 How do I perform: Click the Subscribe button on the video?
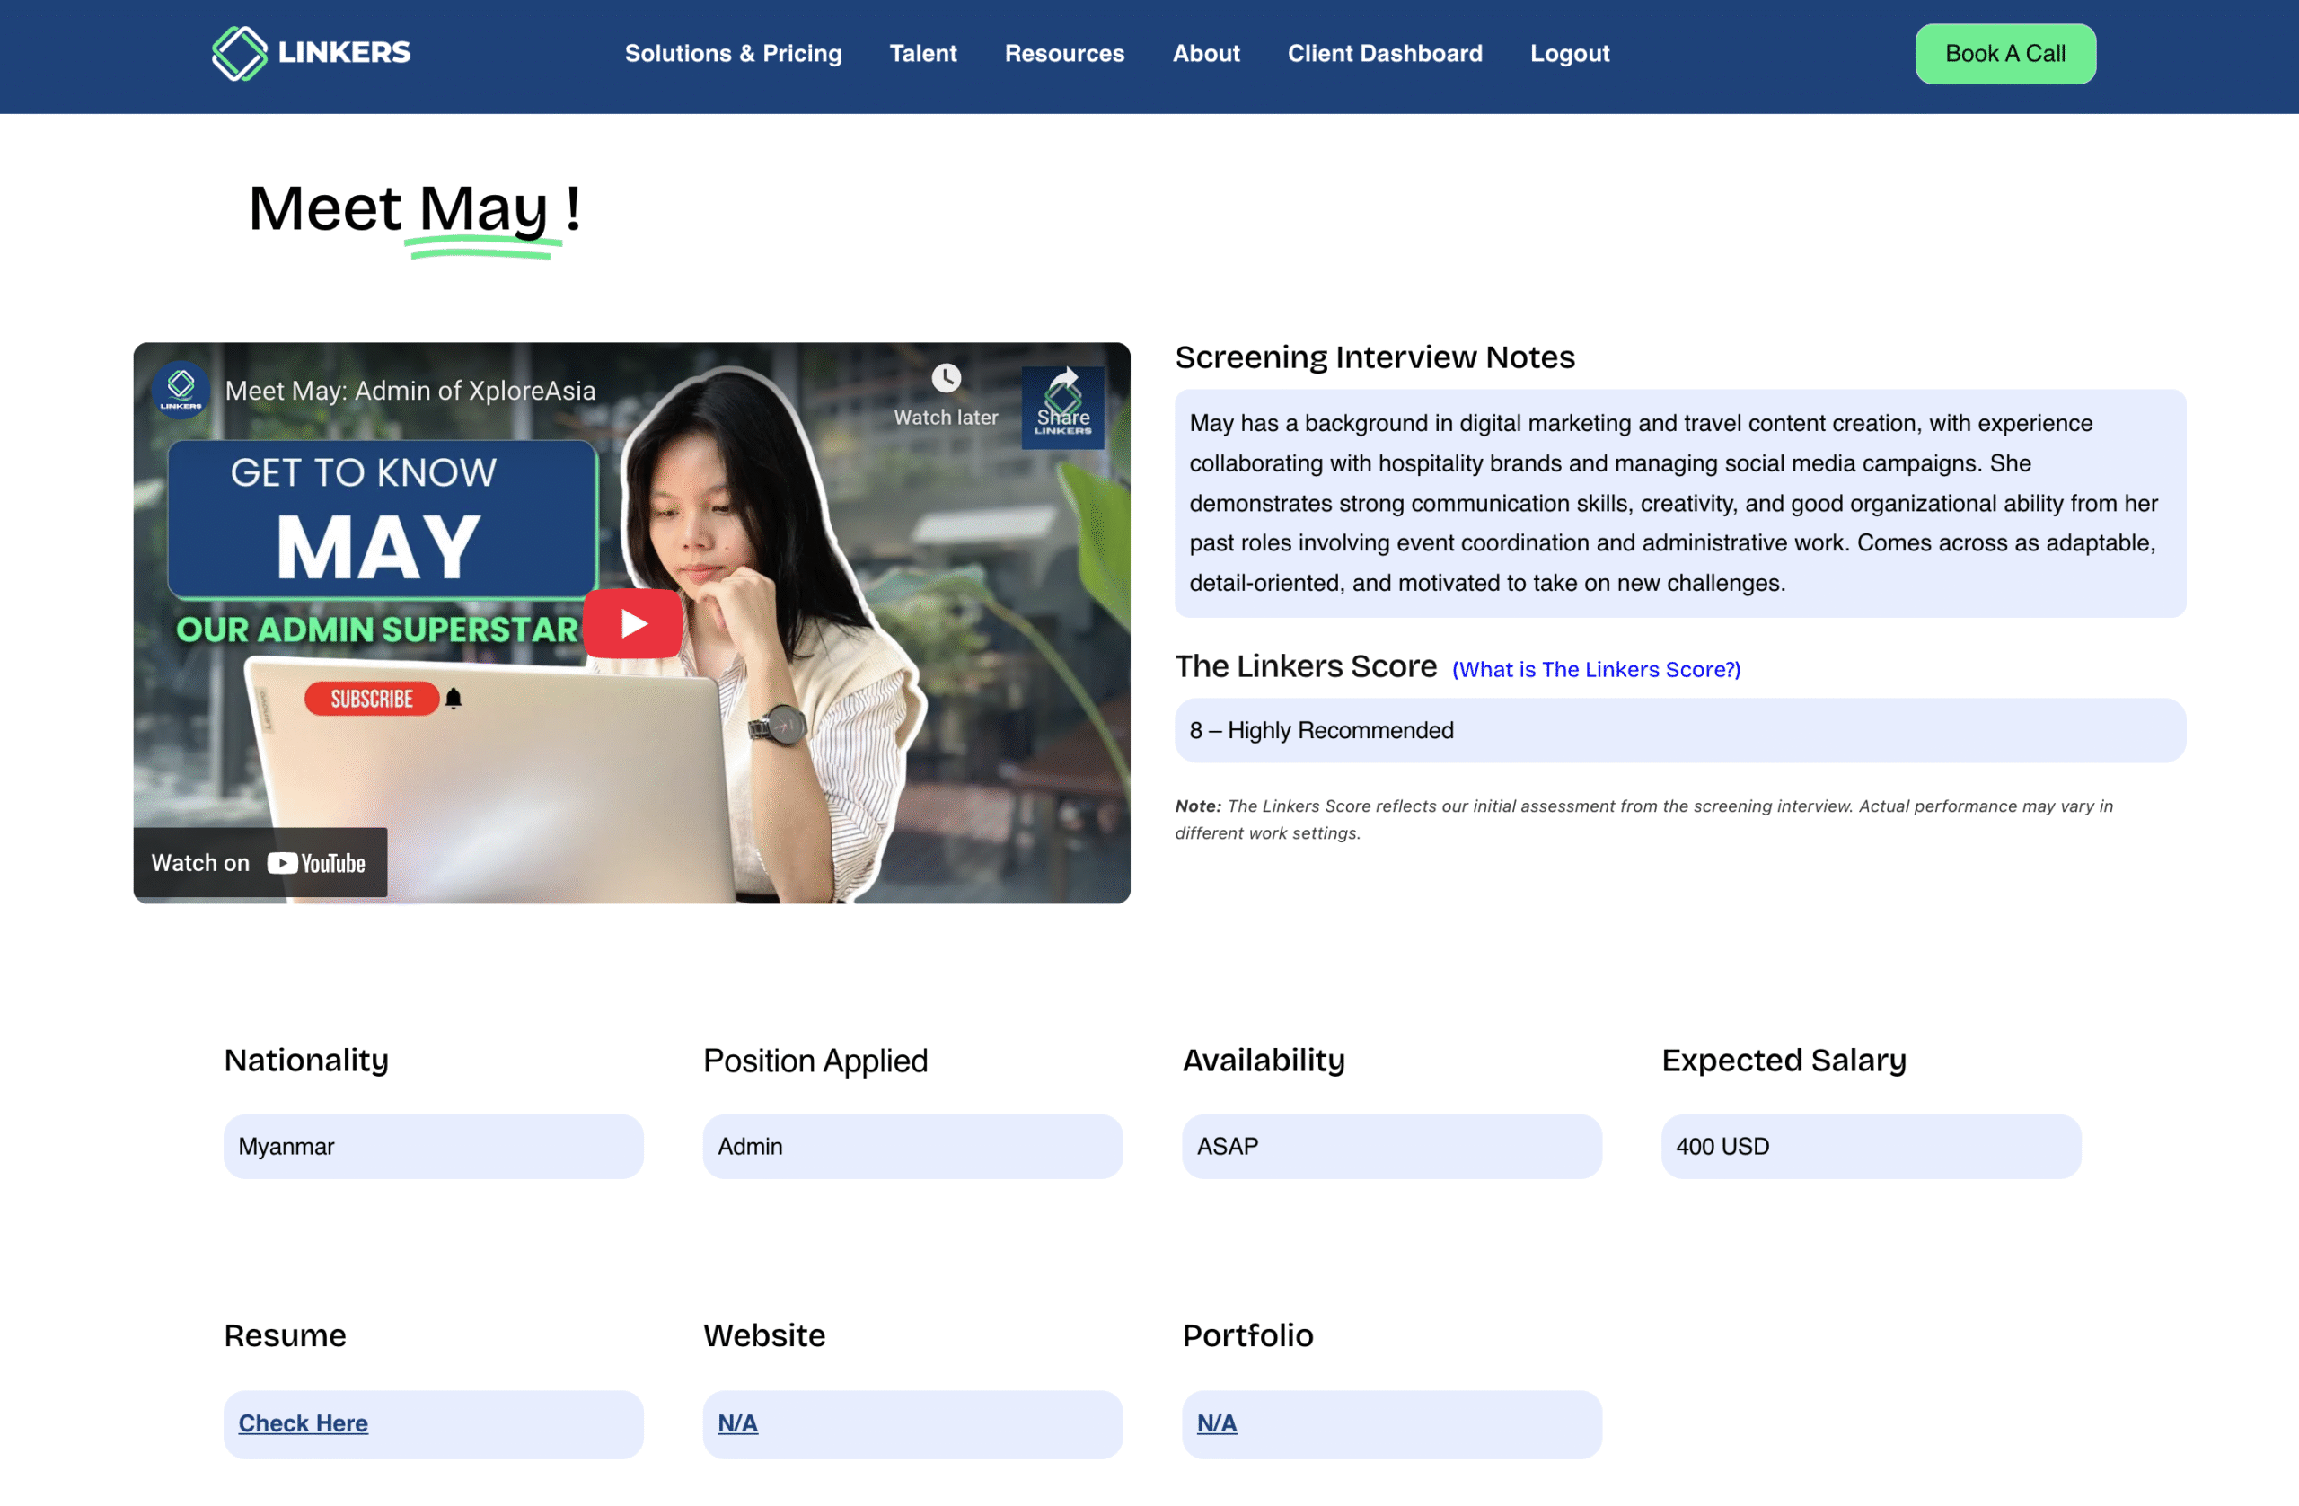[372, 699]
